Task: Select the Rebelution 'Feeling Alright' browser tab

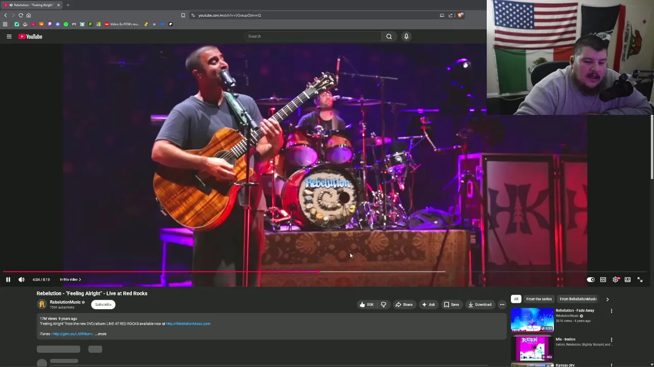Action: click(32, 5)
